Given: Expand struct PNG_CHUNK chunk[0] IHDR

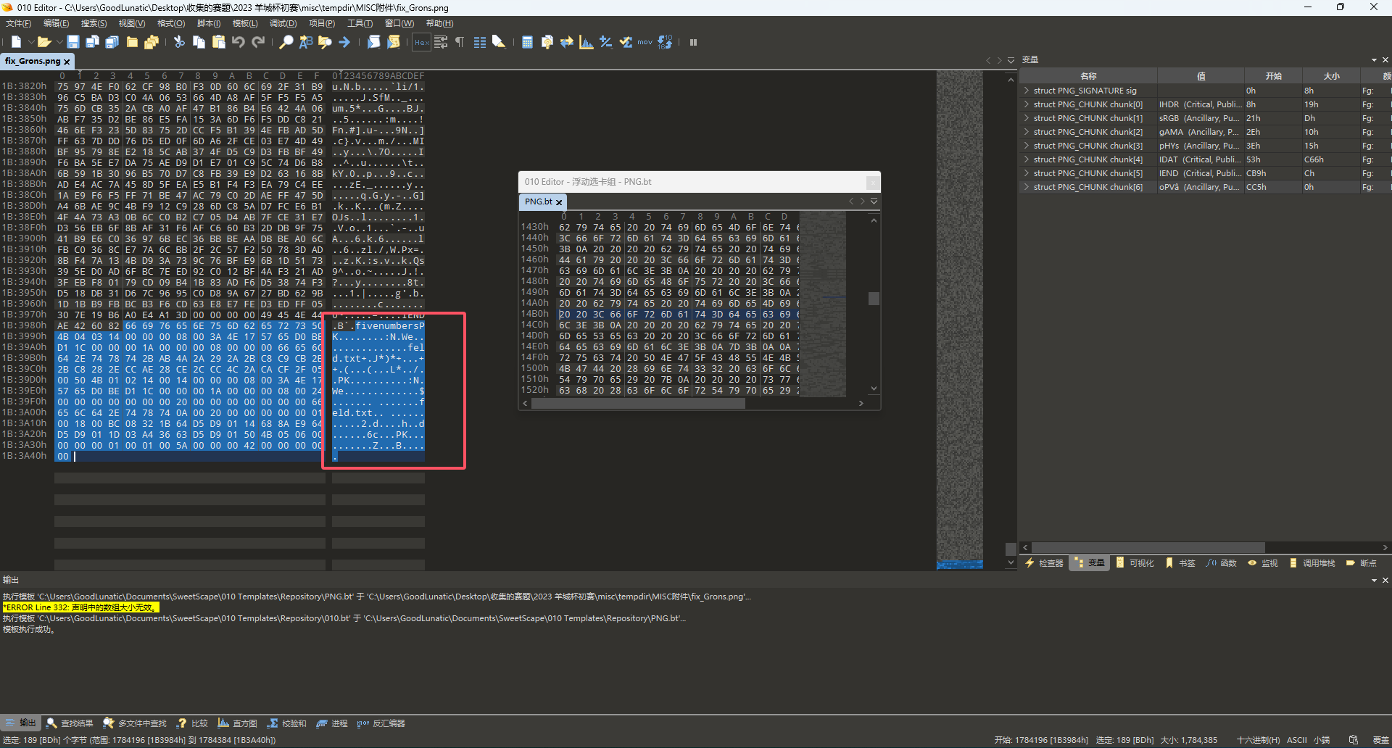Looking at the screenshot, I should click(1027, 104).
